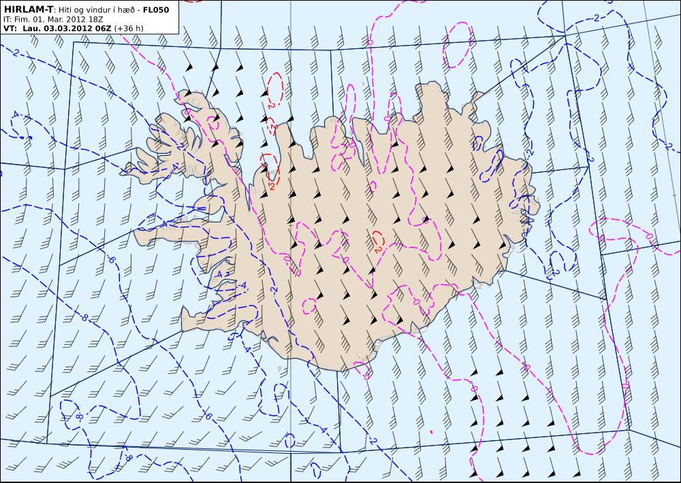Select the '(+36 h)' forecast offset text
This screenshot has height=483, width=681.
129,28
